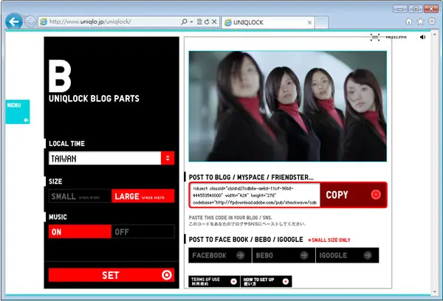Stop loading with the address bar X icon
443x301 pixels.
(214, 21)
